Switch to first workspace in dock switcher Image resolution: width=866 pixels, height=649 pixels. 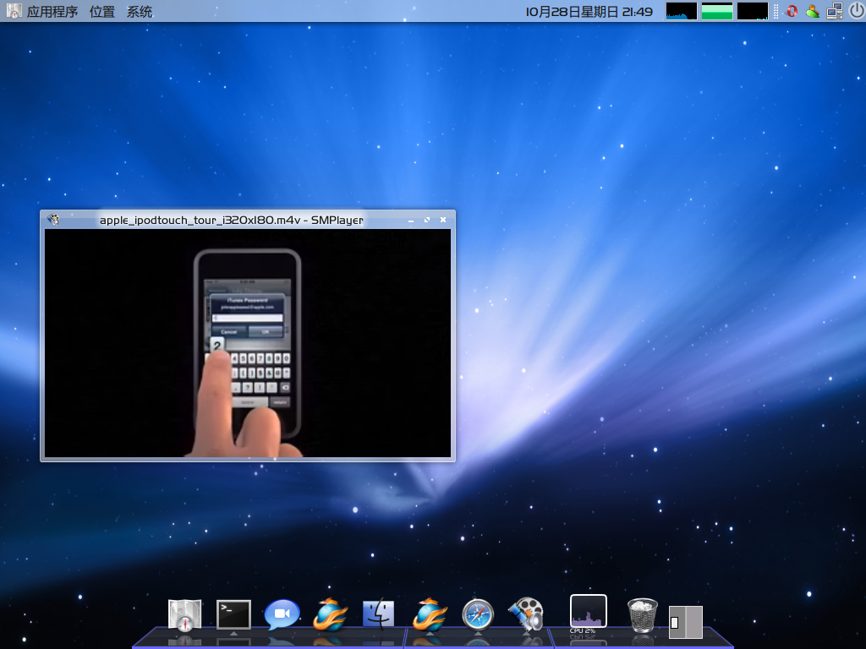[x=677, y=622]
